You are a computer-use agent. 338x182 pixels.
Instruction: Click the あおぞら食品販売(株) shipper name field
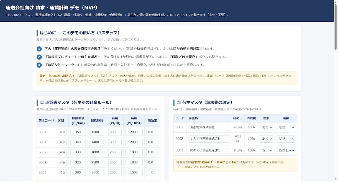click(209, 150)
